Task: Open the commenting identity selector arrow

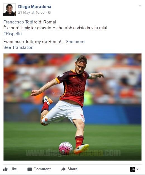Action: (137, 169)
